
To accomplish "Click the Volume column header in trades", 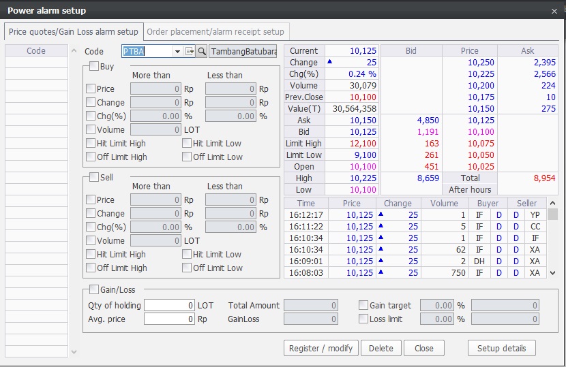I will [444, 204].
